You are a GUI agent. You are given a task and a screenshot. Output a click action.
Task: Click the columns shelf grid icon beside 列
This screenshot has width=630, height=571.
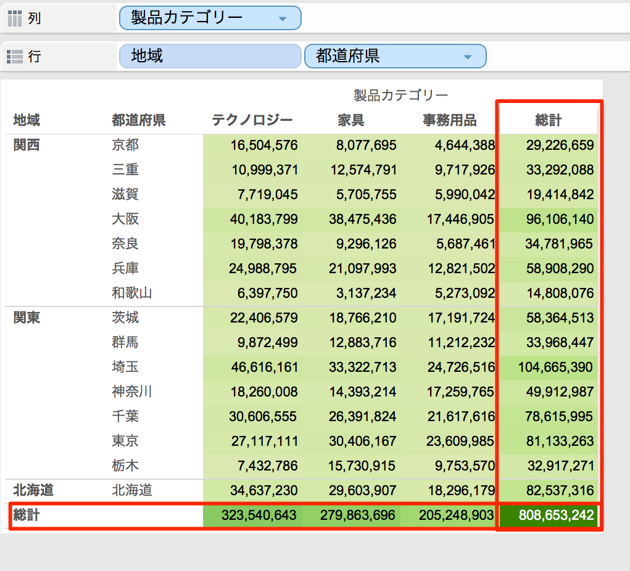14,18
